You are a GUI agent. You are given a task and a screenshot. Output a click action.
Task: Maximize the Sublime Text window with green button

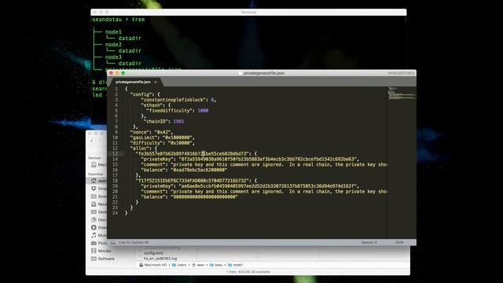tap(123, 73)
